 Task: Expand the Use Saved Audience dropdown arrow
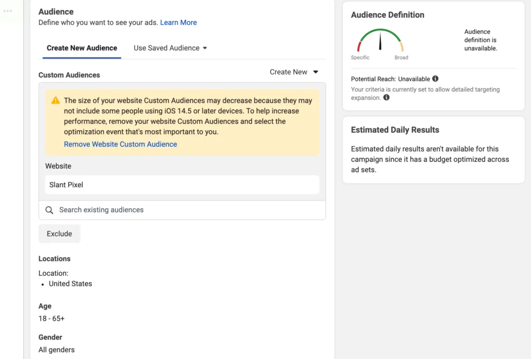pyautogui.click(x=205, y=48)
